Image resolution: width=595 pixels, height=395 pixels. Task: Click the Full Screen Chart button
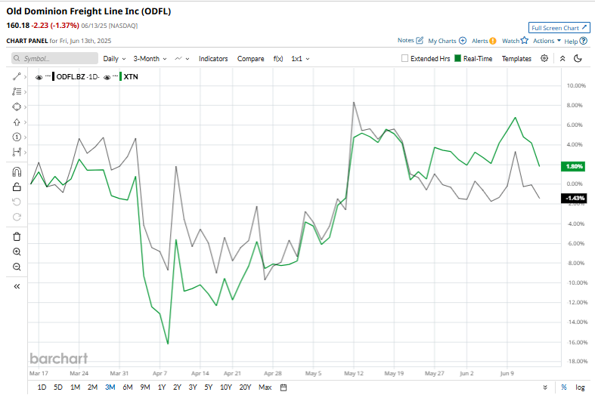click(x=559, y=28)
